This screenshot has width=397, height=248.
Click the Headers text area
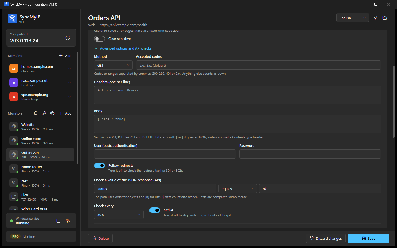tap(238, 95)
